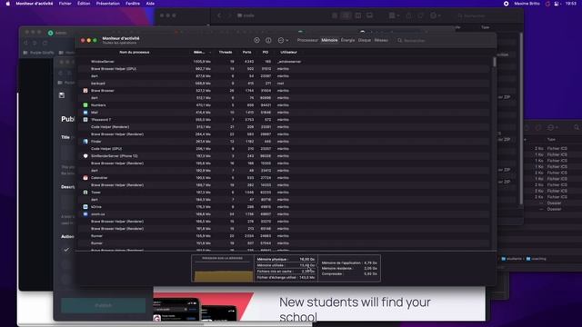The width and height of the screenshot is (582, 327).
Task: Click the Compressée memory entry
Action: coord(349,274)
